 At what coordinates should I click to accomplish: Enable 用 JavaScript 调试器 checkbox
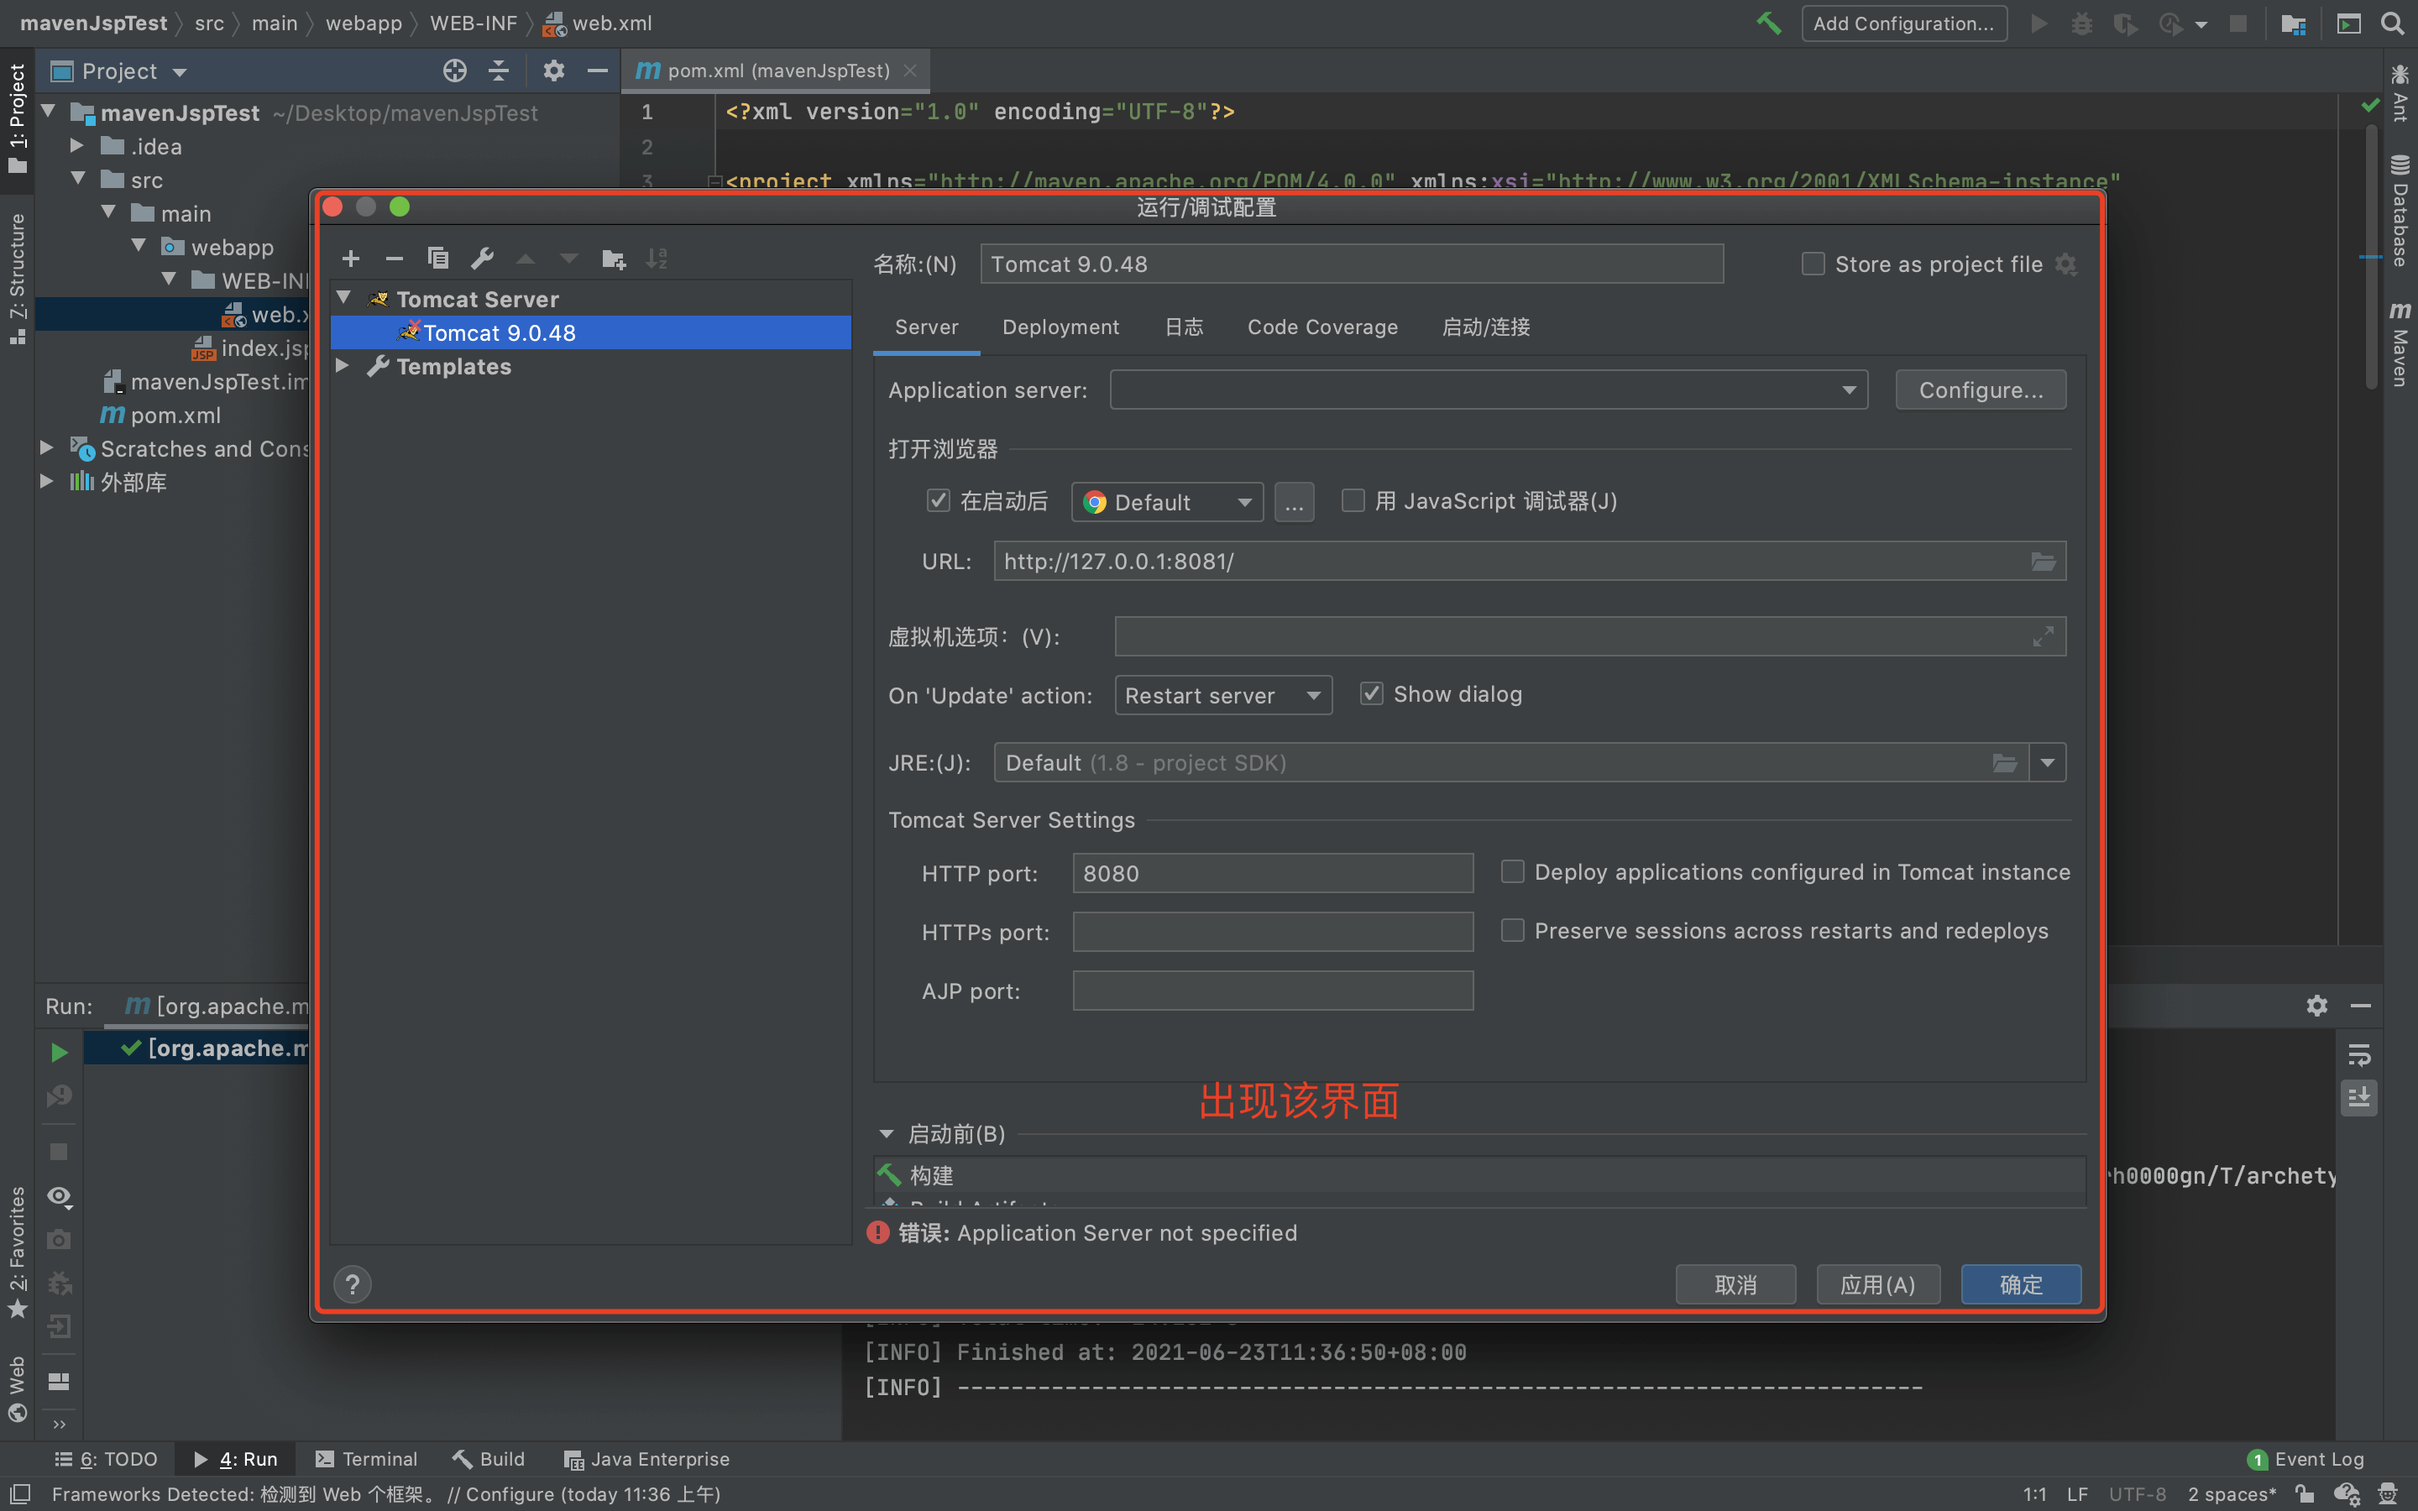(x=1352, y=500)
